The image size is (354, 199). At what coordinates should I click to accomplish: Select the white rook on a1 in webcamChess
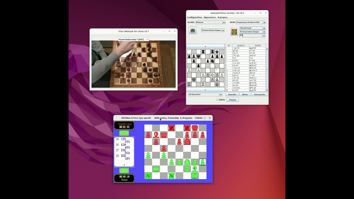[189, 84]
